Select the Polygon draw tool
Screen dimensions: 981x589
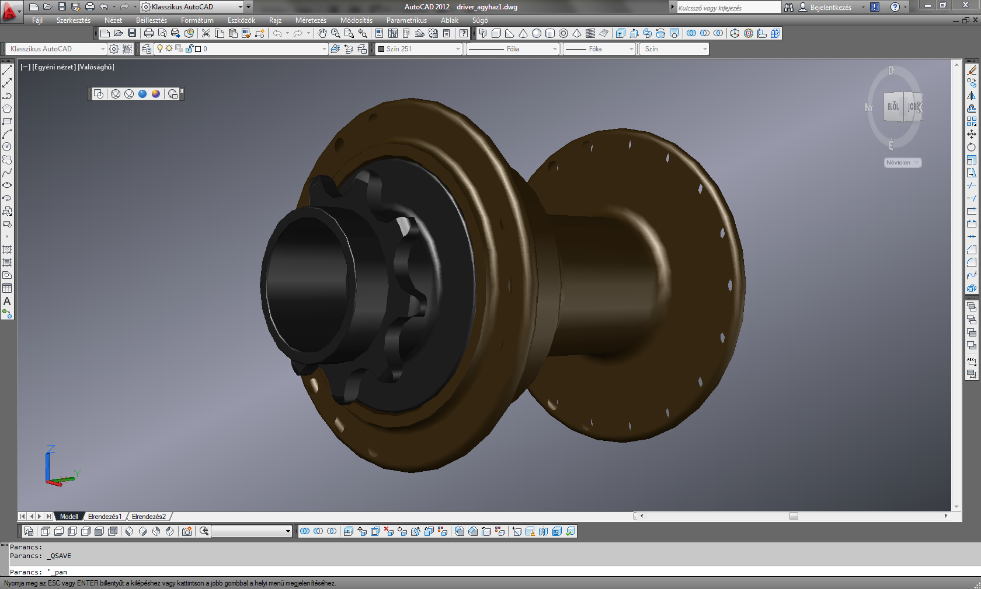(7, 108)
